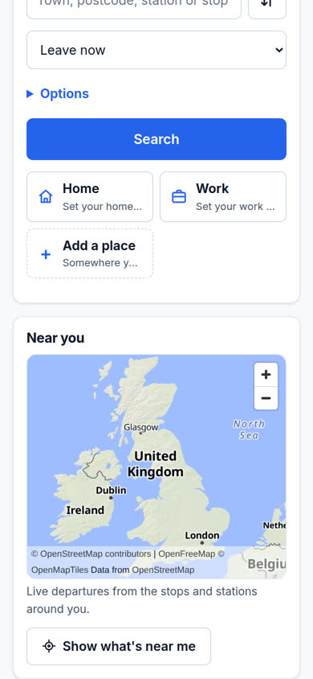Zoom in on the map
This screenshot has height=679, width=313.
pos(266,375)
